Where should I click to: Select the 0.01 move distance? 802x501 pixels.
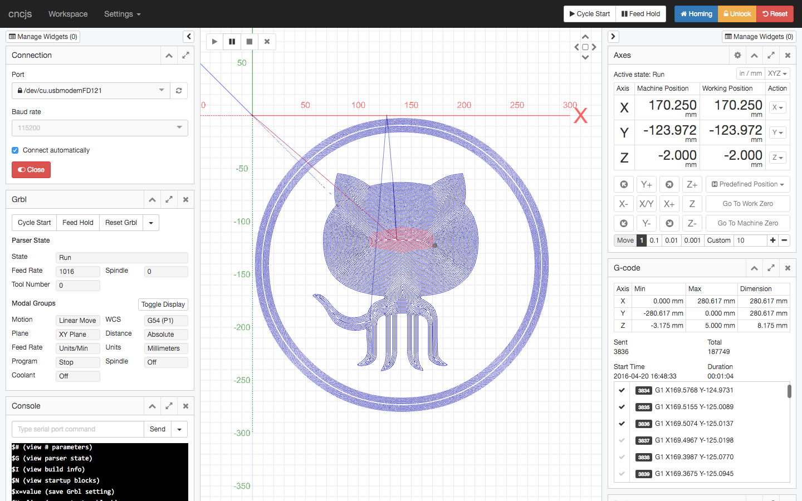[x=672, y=240]
